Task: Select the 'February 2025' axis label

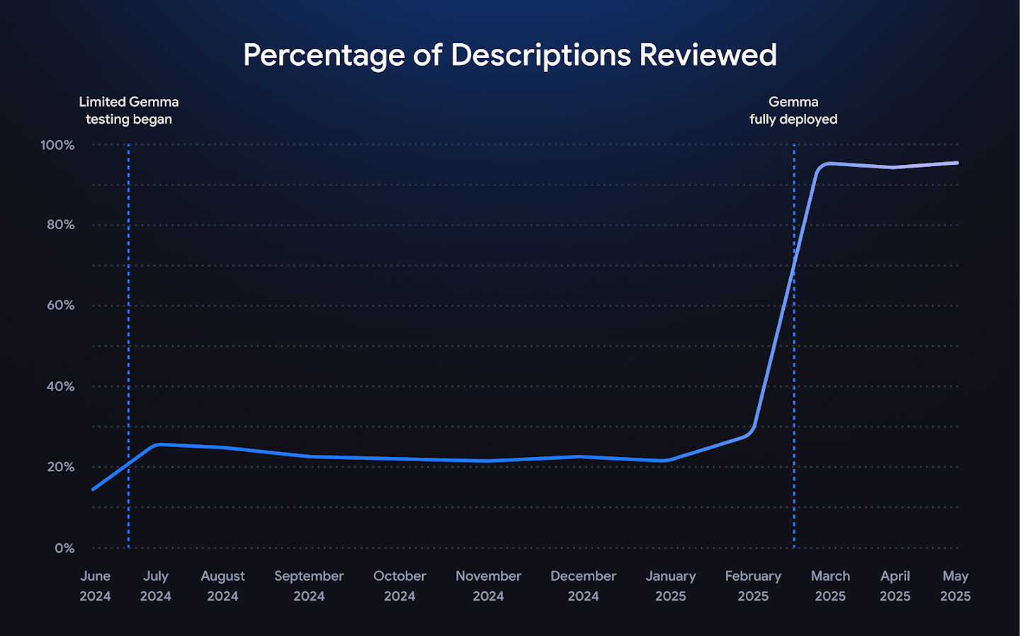Action: coord(754,586)
